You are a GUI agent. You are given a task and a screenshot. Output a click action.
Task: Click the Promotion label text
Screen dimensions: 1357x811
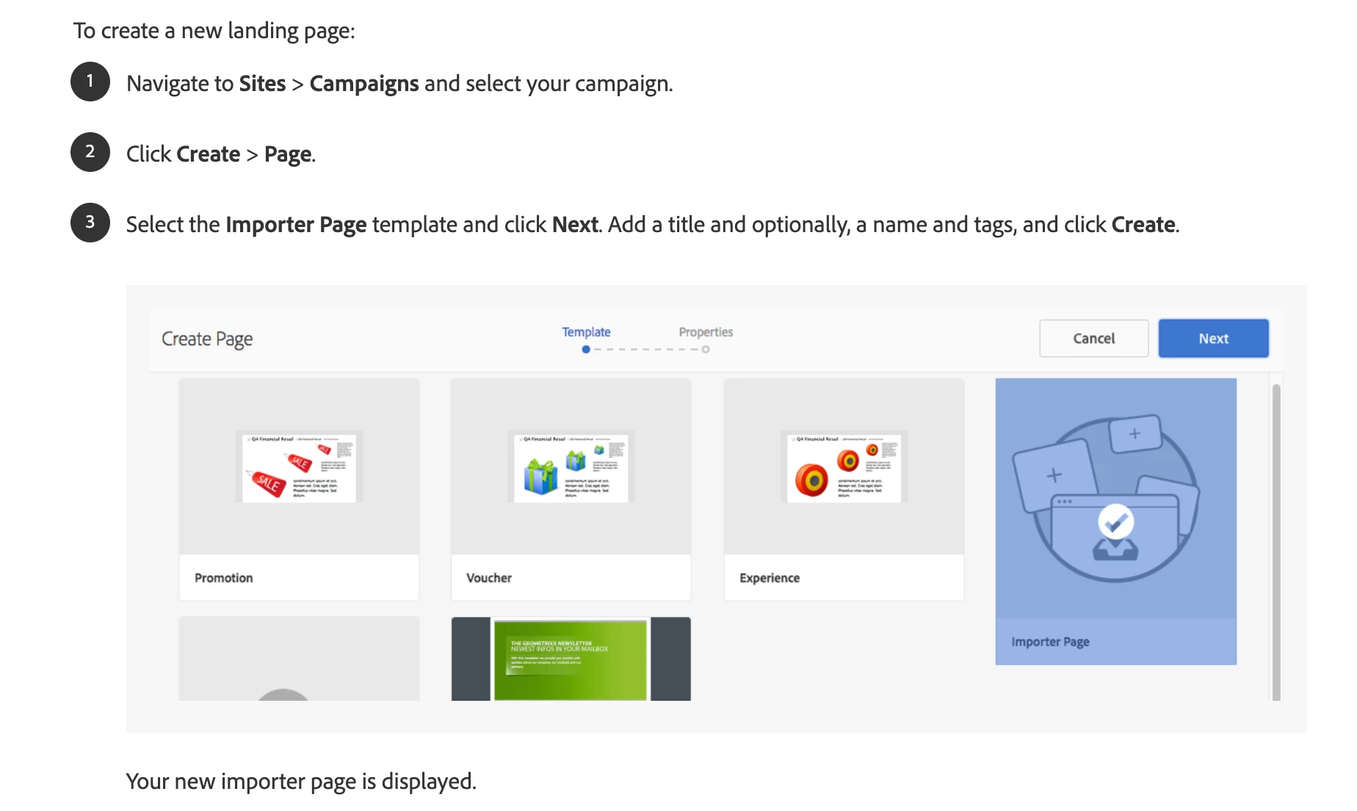tap(224, 578)
